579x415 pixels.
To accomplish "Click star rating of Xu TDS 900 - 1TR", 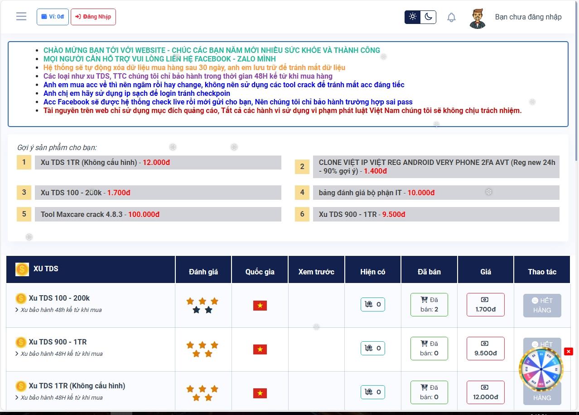I will (203, 349).
